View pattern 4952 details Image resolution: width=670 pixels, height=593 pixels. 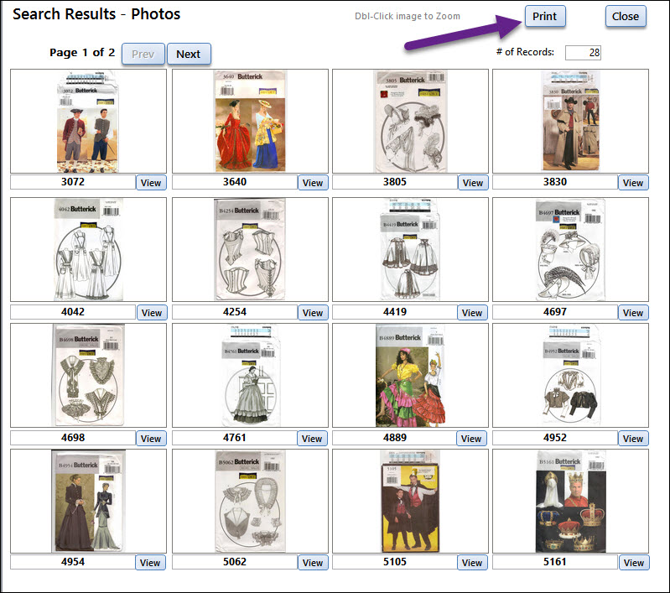pos(633,438)
